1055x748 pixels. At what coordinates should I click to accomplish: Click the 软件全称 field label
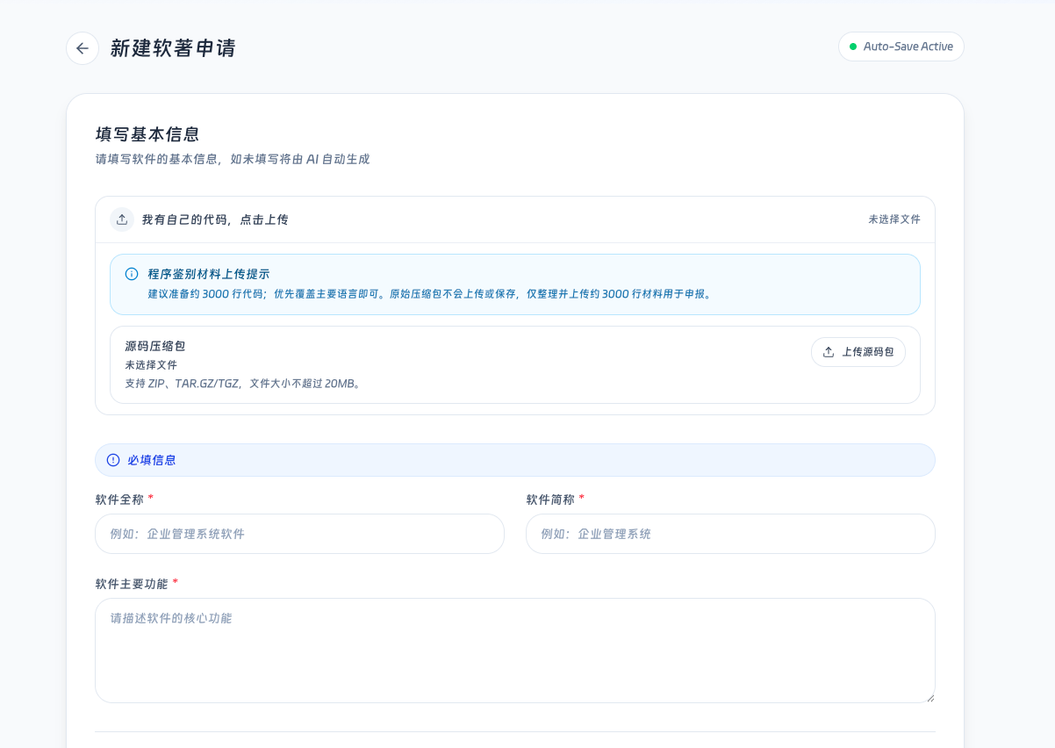pyautogui.click(x=119, y=500)
